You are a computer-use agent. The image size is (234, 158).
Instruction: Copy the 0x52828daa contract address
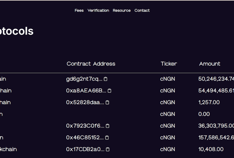pyautogui.click(x=108, y=102)
